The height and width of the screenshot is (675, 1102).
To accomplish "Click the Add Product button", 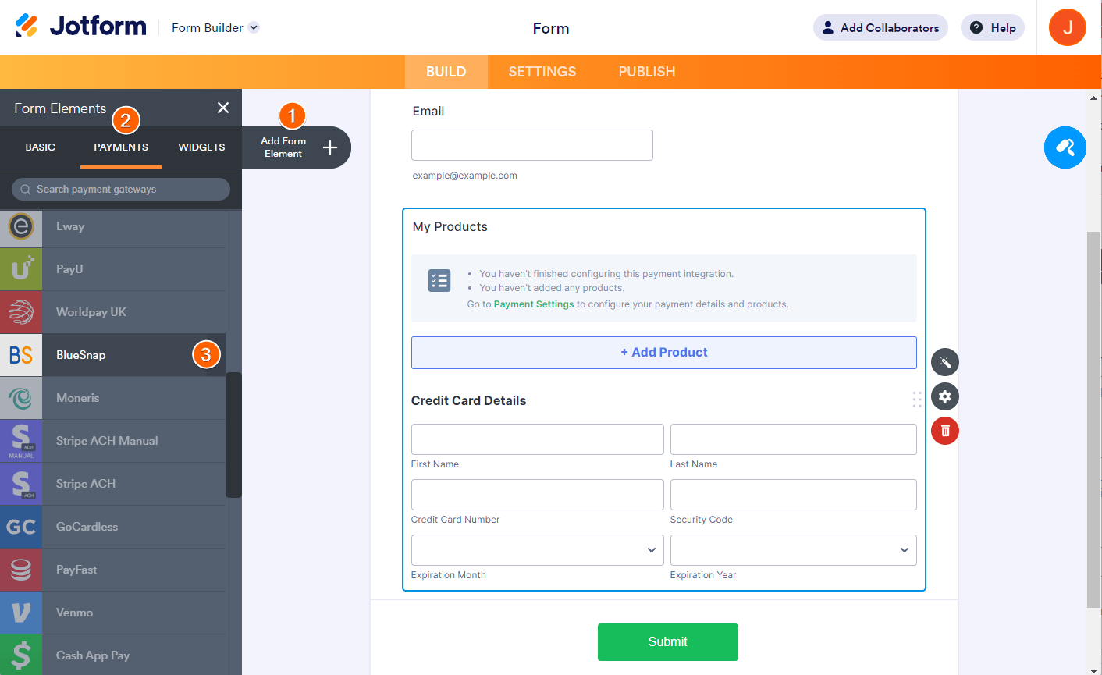I will coord(663,353).
